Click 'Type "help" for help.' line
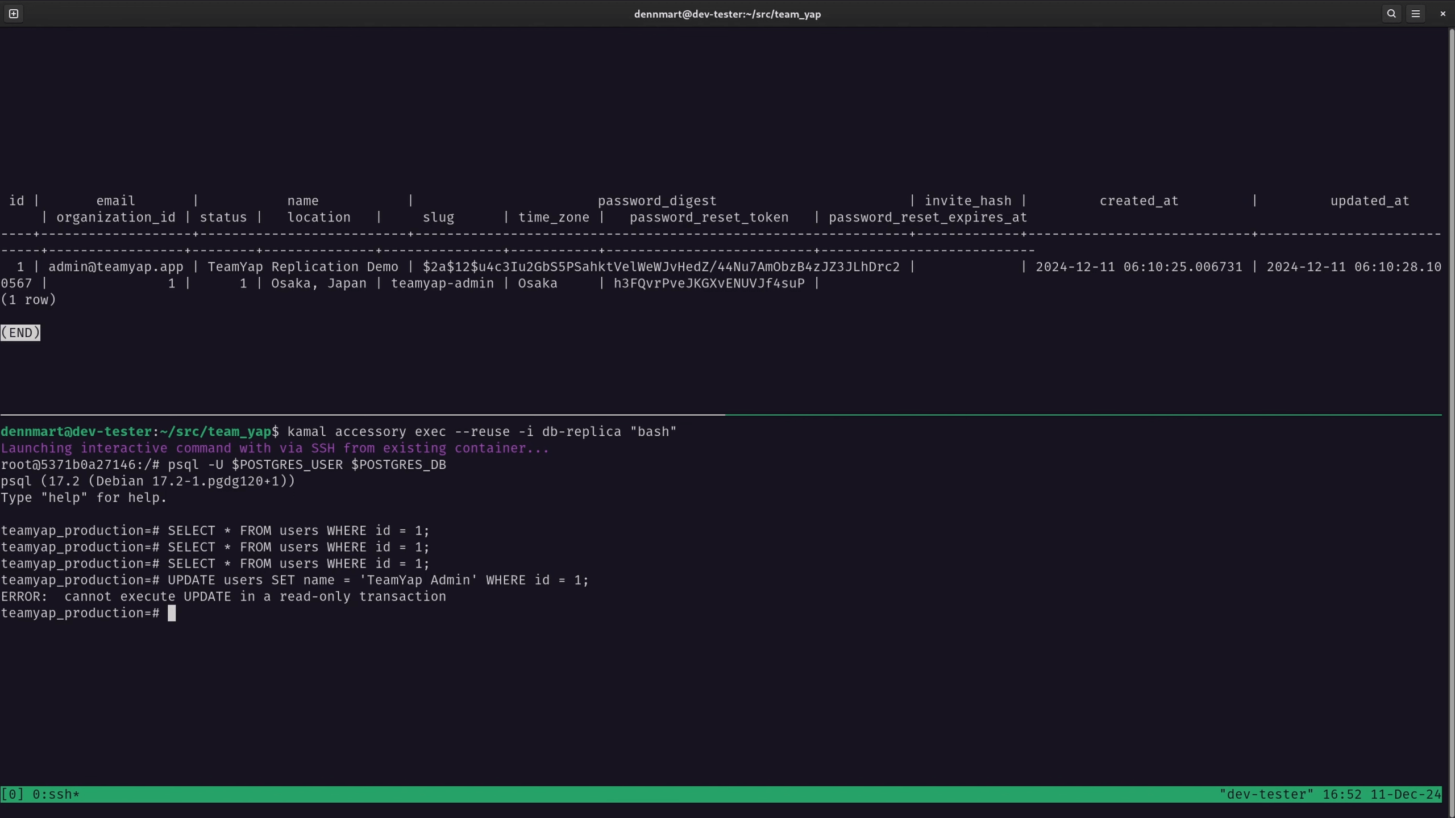 tap(84, 498)
